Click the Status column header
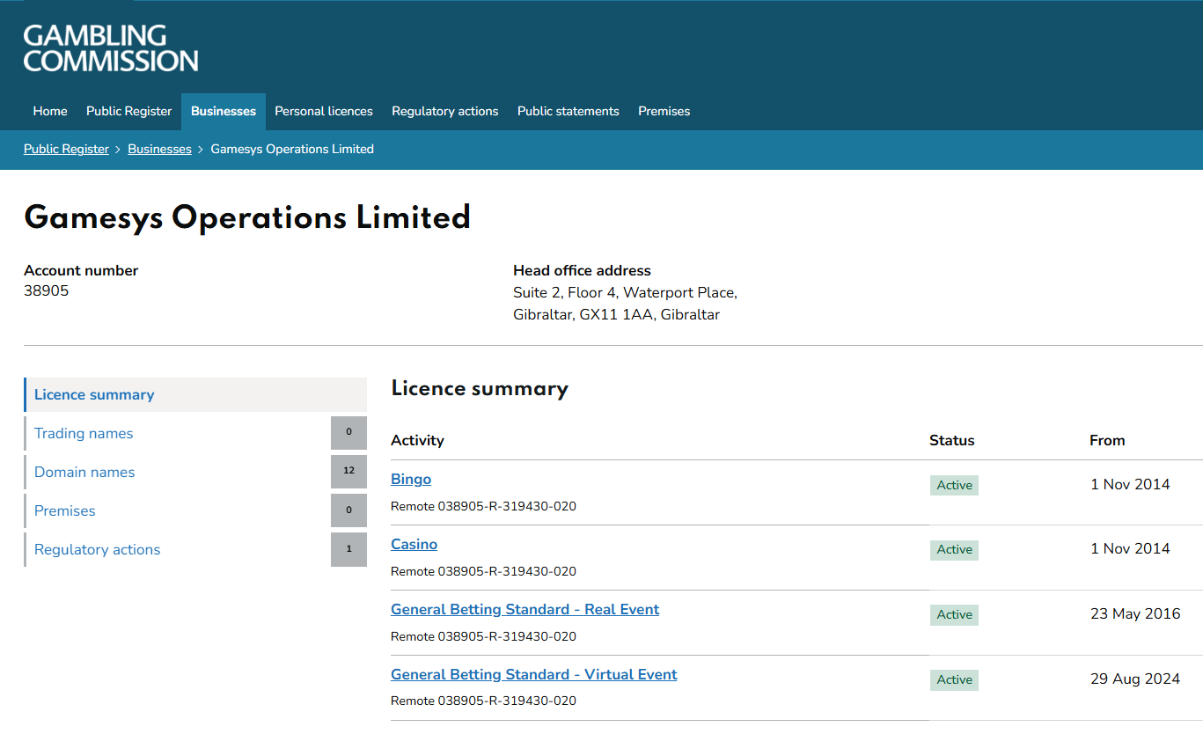This screenshot has height=734, width=1203. [x=952, y=440]
